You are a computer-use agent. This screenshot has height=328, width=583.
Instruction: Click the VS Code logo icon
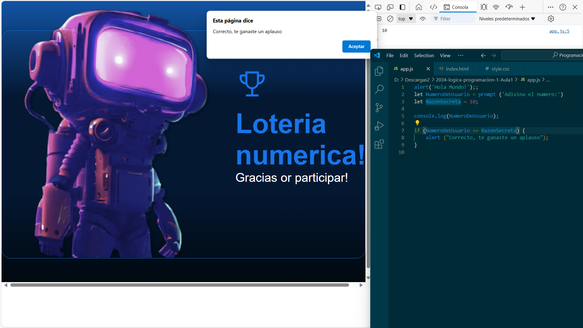(x=377, y=55)
